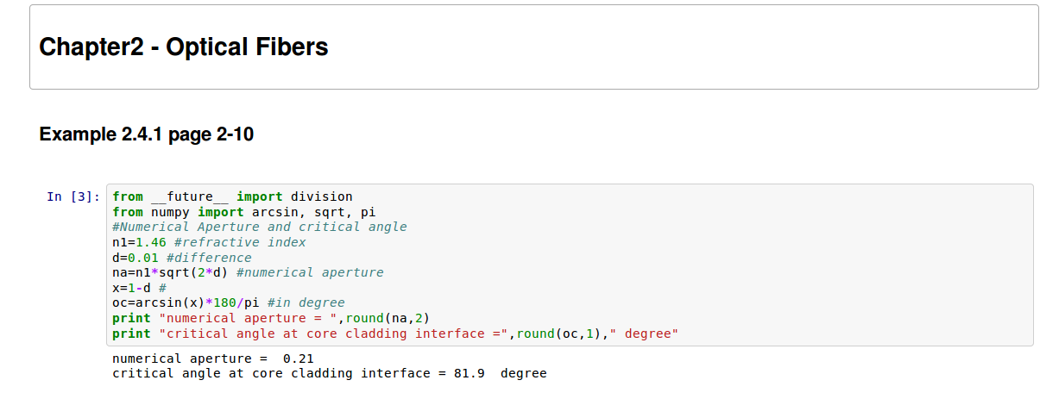Click the n1=1.46 assignment
1059x399 pixels.
click(x=139, y=242)
